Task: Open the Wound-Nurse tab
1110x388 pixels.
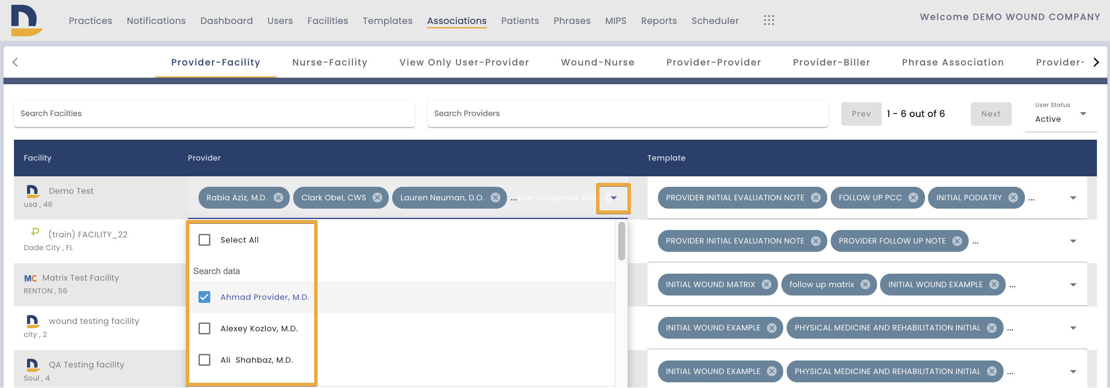Action: (x=598, y=62)
